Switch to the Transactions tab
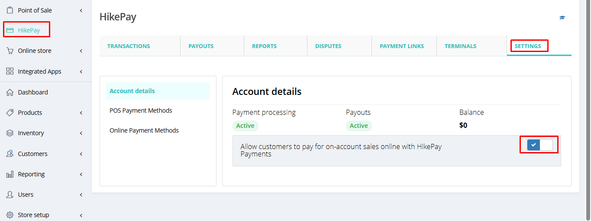Viewport: 591px width, 221px height. click(x=129, y=46)
